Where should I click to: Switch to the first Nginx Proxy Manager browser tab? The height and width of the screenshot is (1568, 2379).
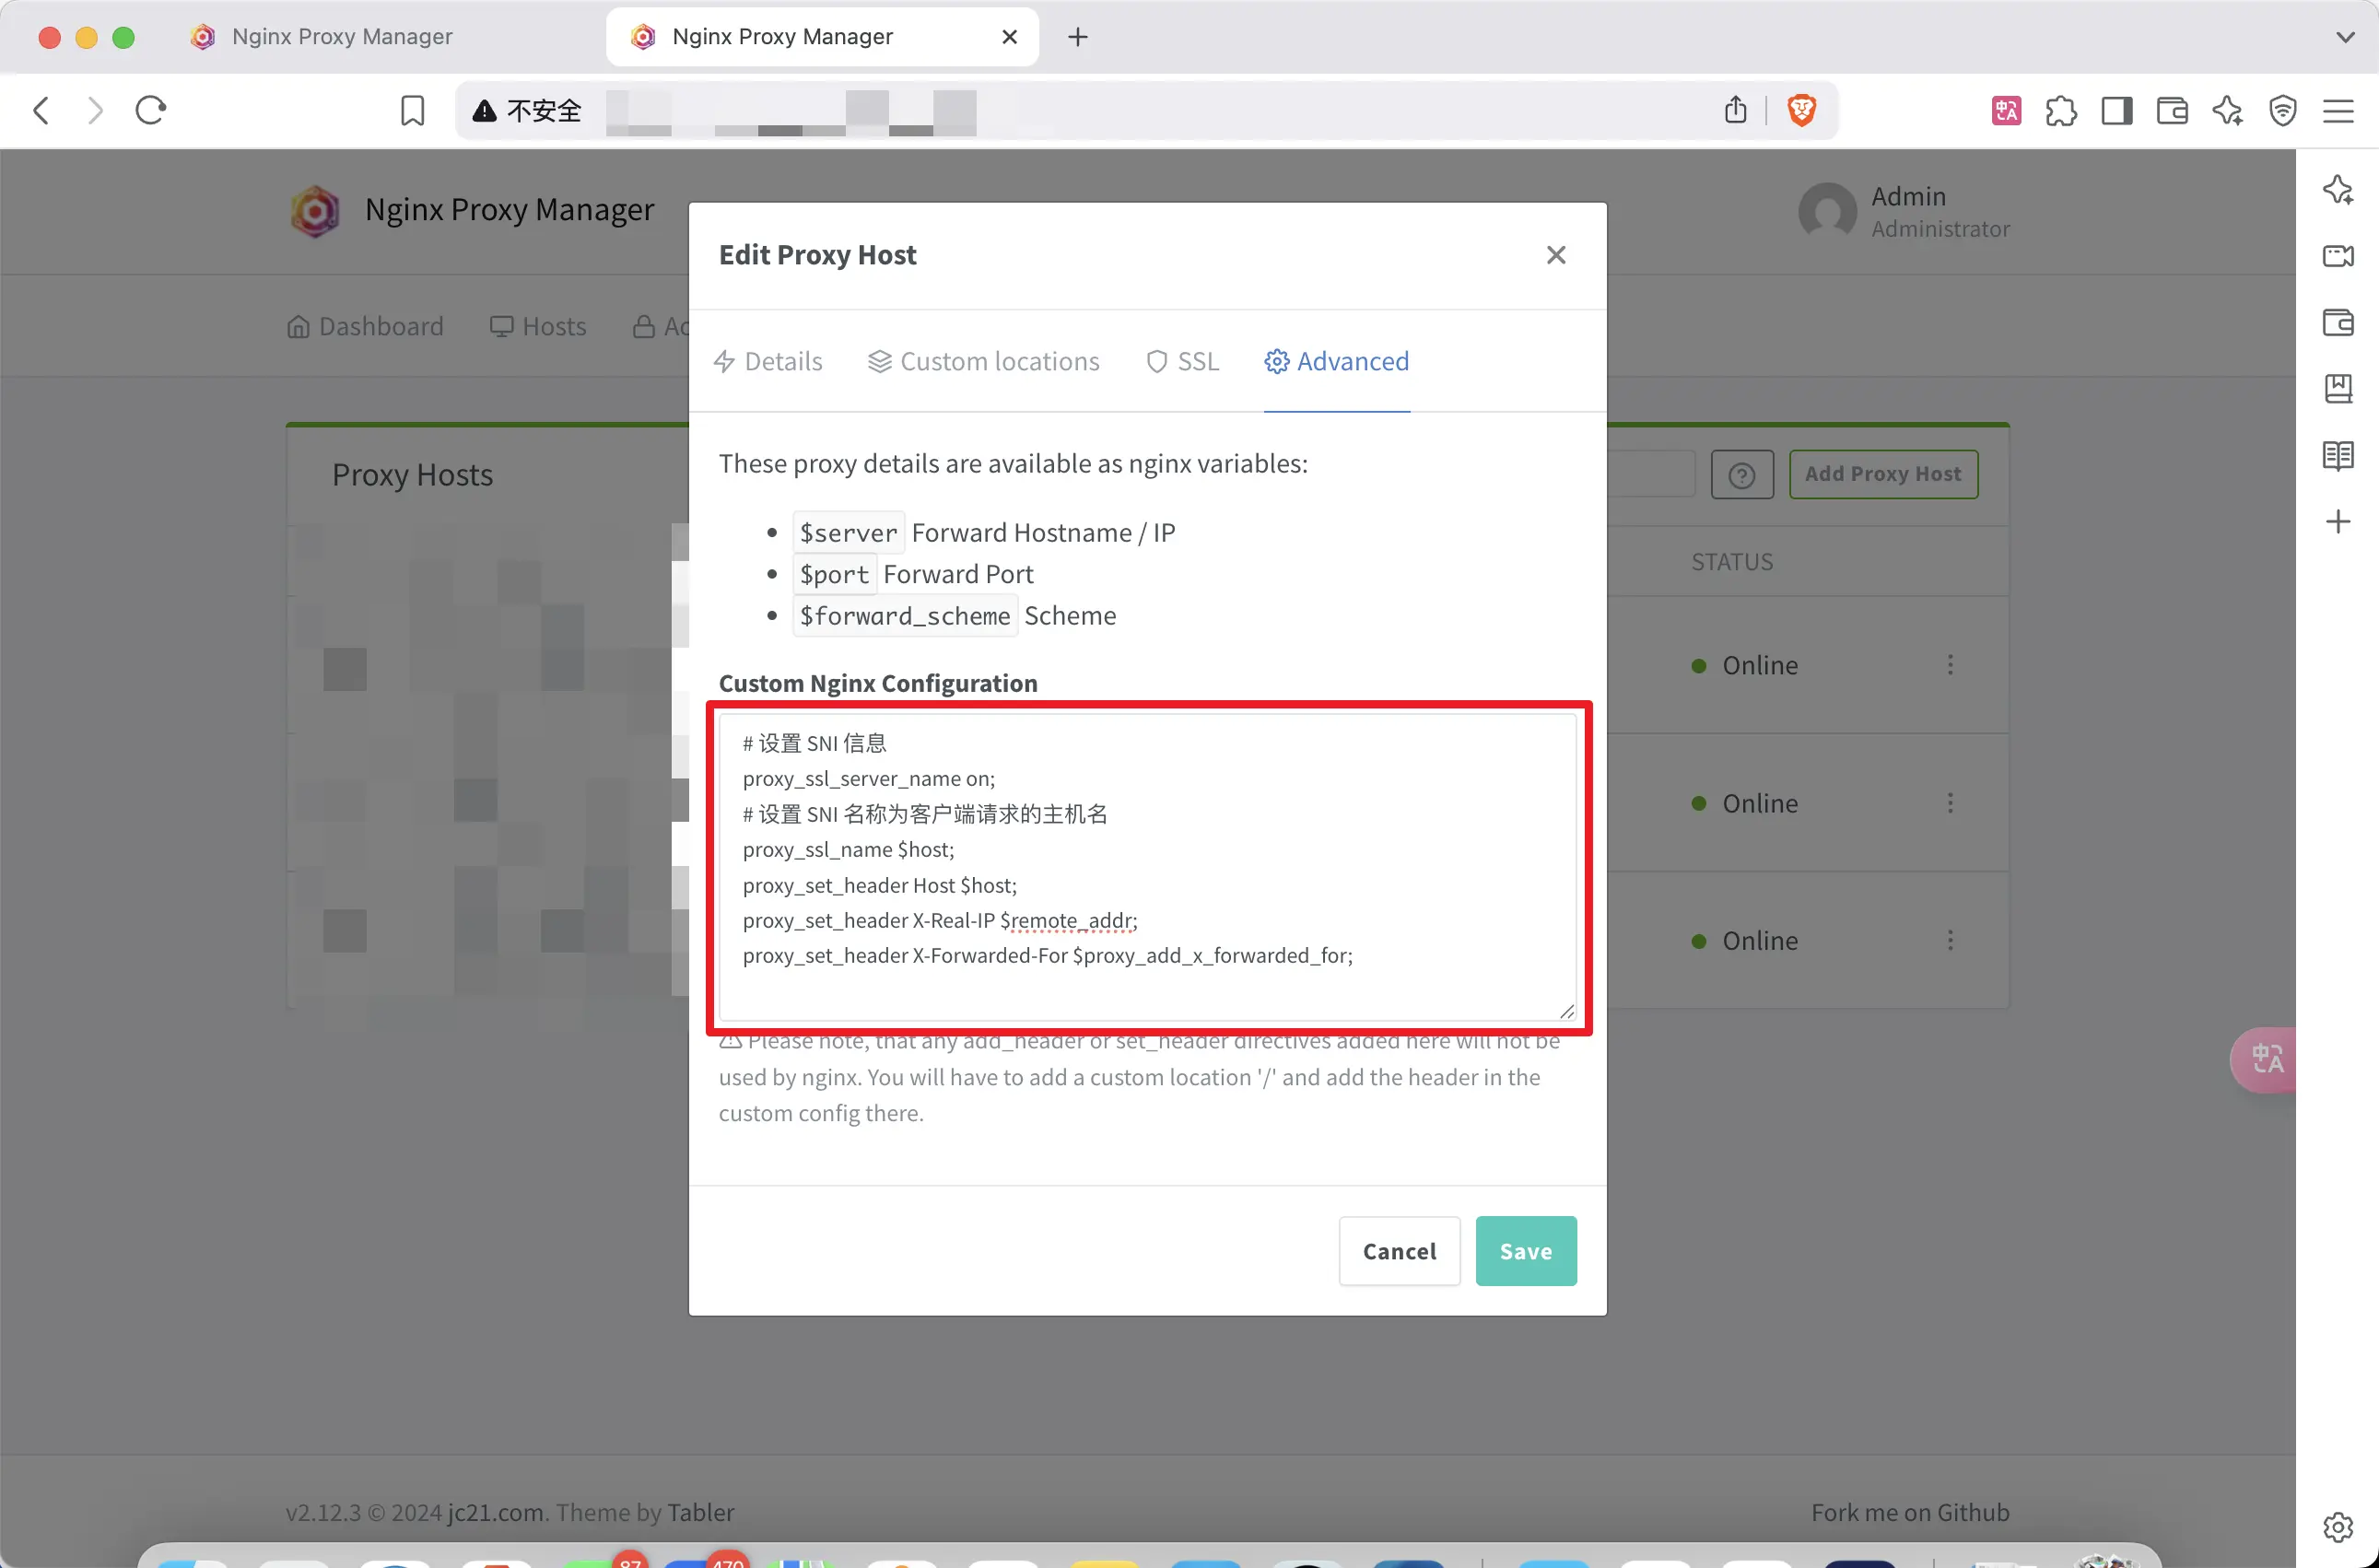click(x=341, y=37)
